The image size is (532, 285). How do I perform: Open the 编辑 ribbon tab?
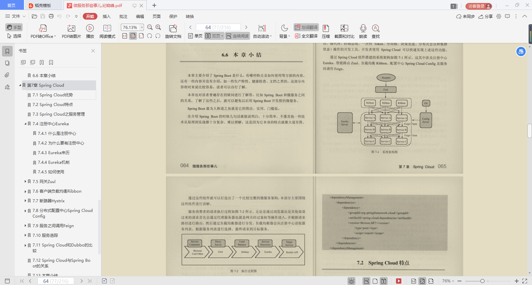pos(140,16)
